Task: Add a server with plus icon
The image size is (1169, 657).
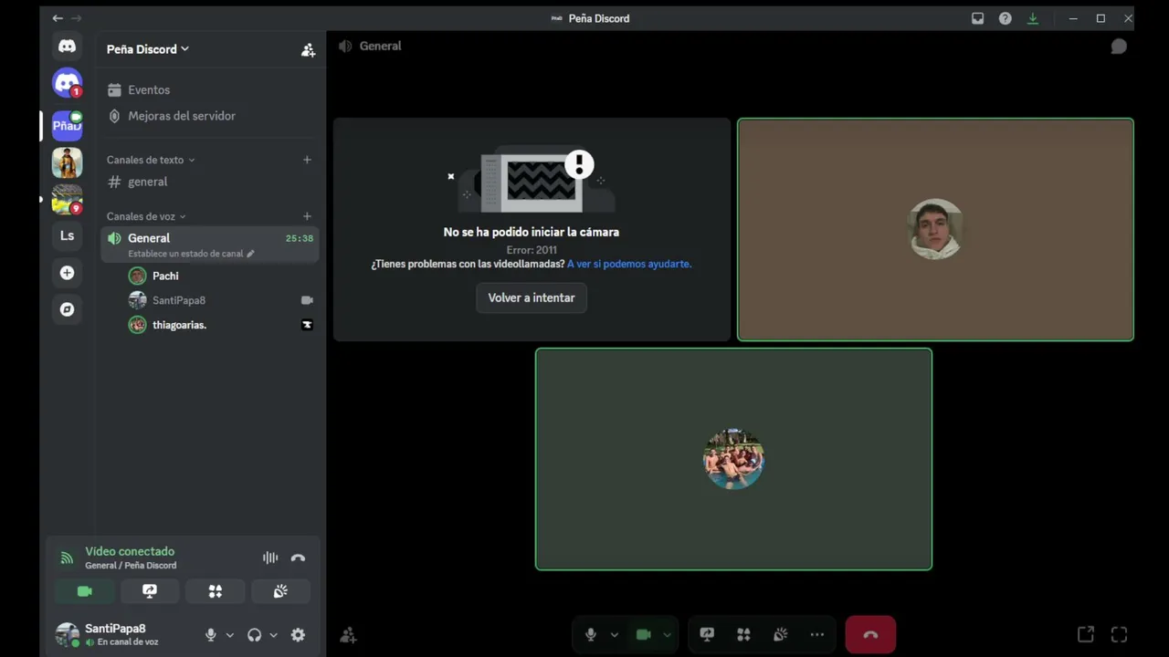Action: coord(67,273)
